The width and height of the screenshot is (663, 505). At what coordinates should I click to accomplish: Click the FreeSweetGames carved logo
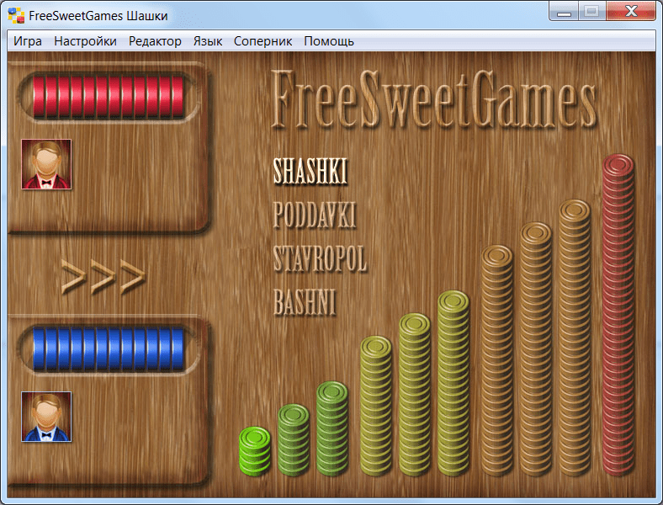[x=434, y=99]
